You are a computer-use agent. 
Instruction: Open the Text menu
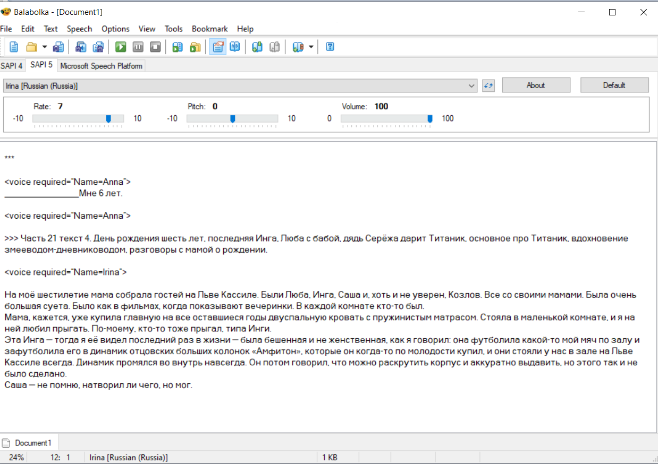point(51,29)
